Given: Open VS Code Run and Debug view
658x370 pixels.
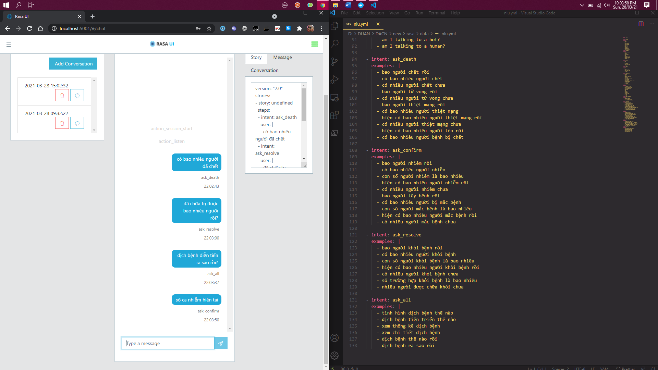Looking at the screenshot, I should click(x=335, y=79).
